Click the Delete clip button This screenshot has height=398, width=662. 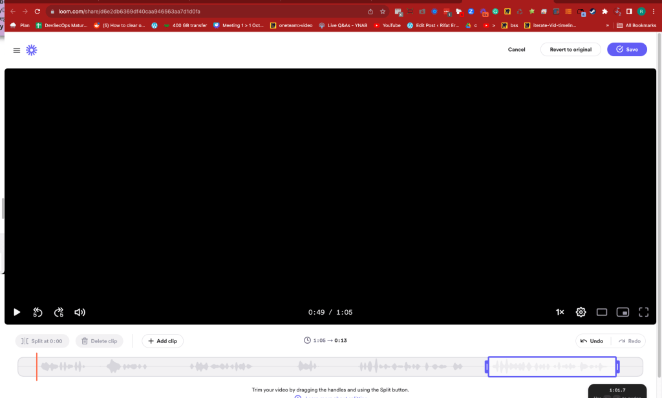(x=99, y=341)
